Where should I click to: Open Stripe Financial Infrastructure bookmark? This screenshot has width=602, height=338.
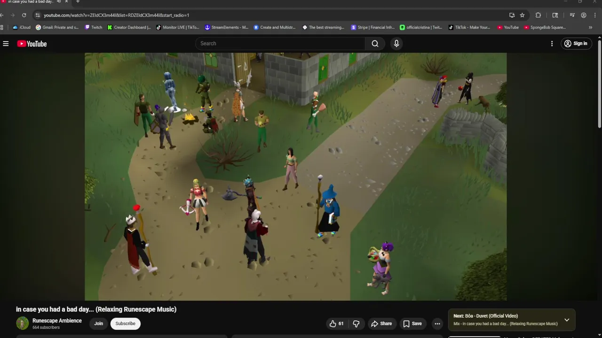(x=372, y=27)
